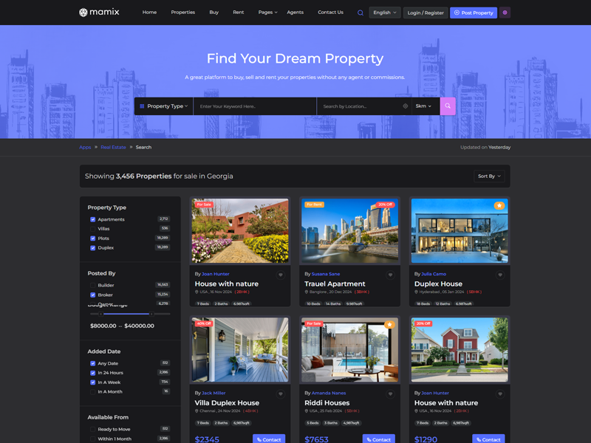Expand the Sort By dropdown

click(489, 176)
